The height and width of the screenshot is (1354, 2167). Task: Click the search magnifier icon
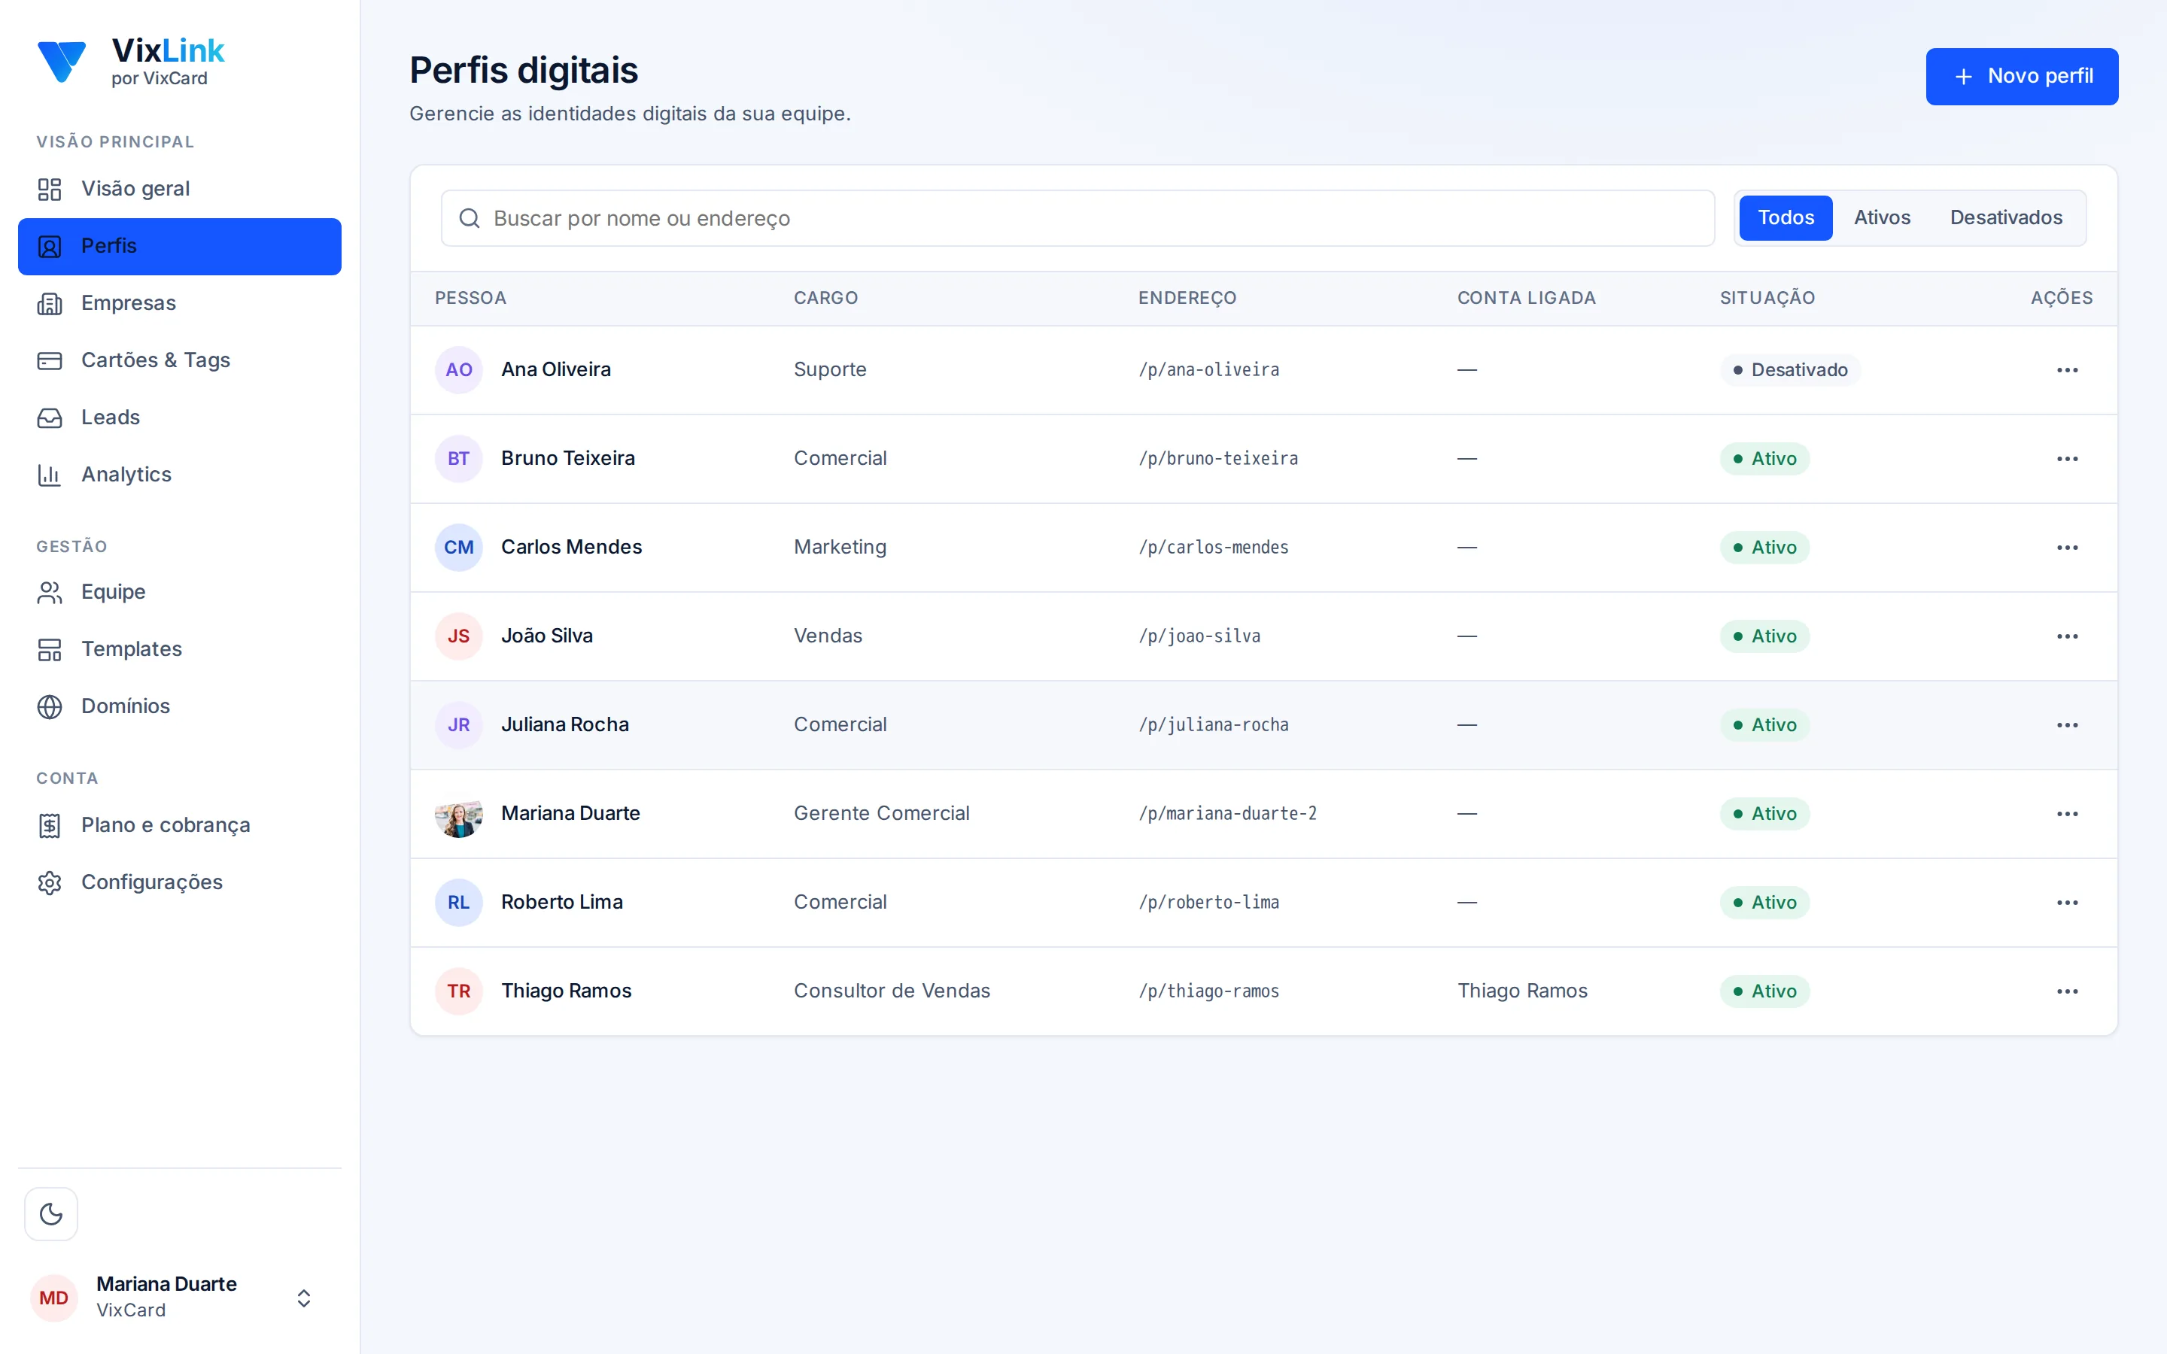click(470, 218)
